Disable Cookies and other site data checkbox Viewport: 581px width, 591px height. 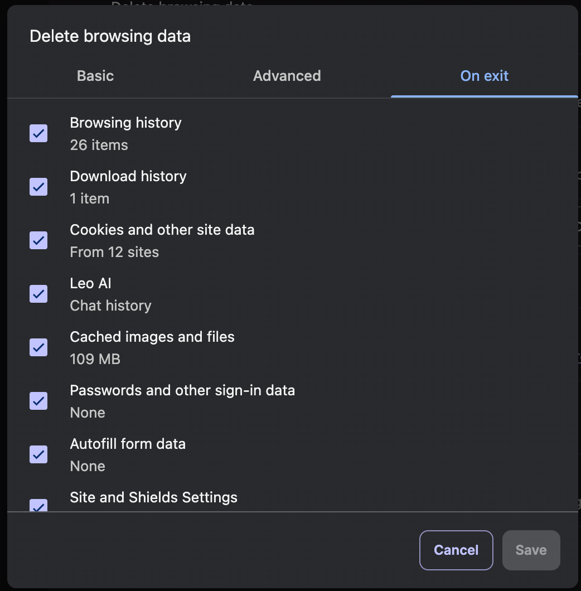38,240
